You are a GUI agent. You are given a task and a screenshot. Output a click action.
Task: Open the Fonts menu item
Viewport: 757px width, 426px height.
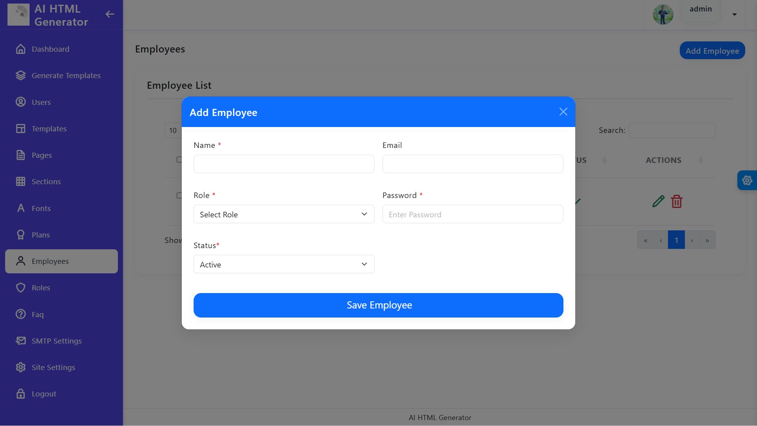click(x=41, y=208)
